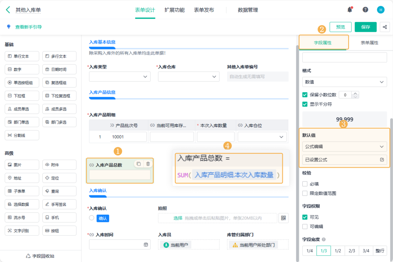Open 字段回收站 recycle bin
The width and height of the screenshot is (393, 262).
pos(40,256)
